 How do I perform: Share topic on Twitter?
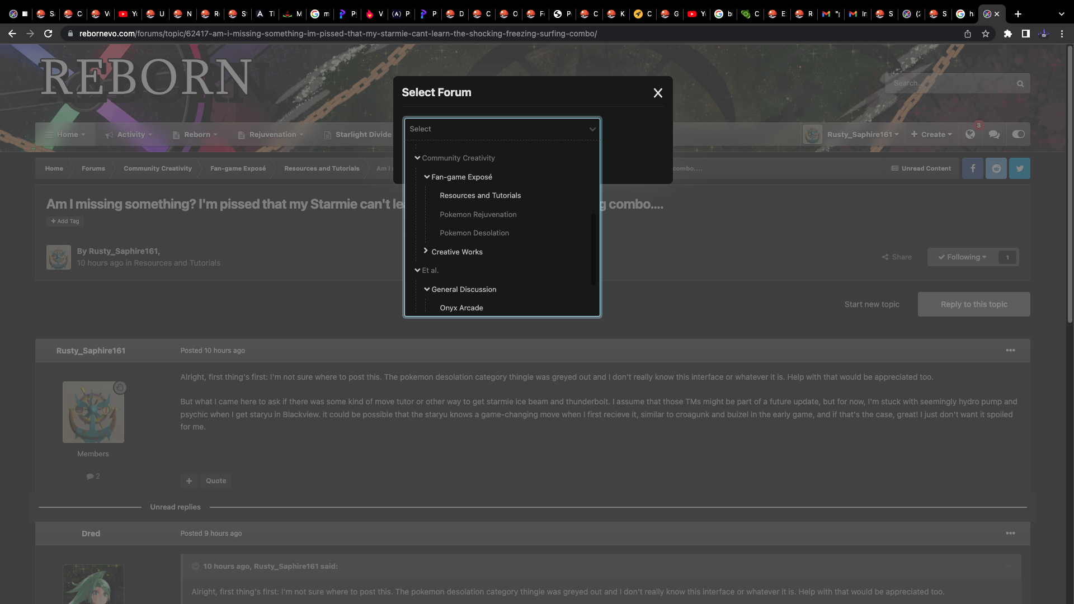(1020, 168)
